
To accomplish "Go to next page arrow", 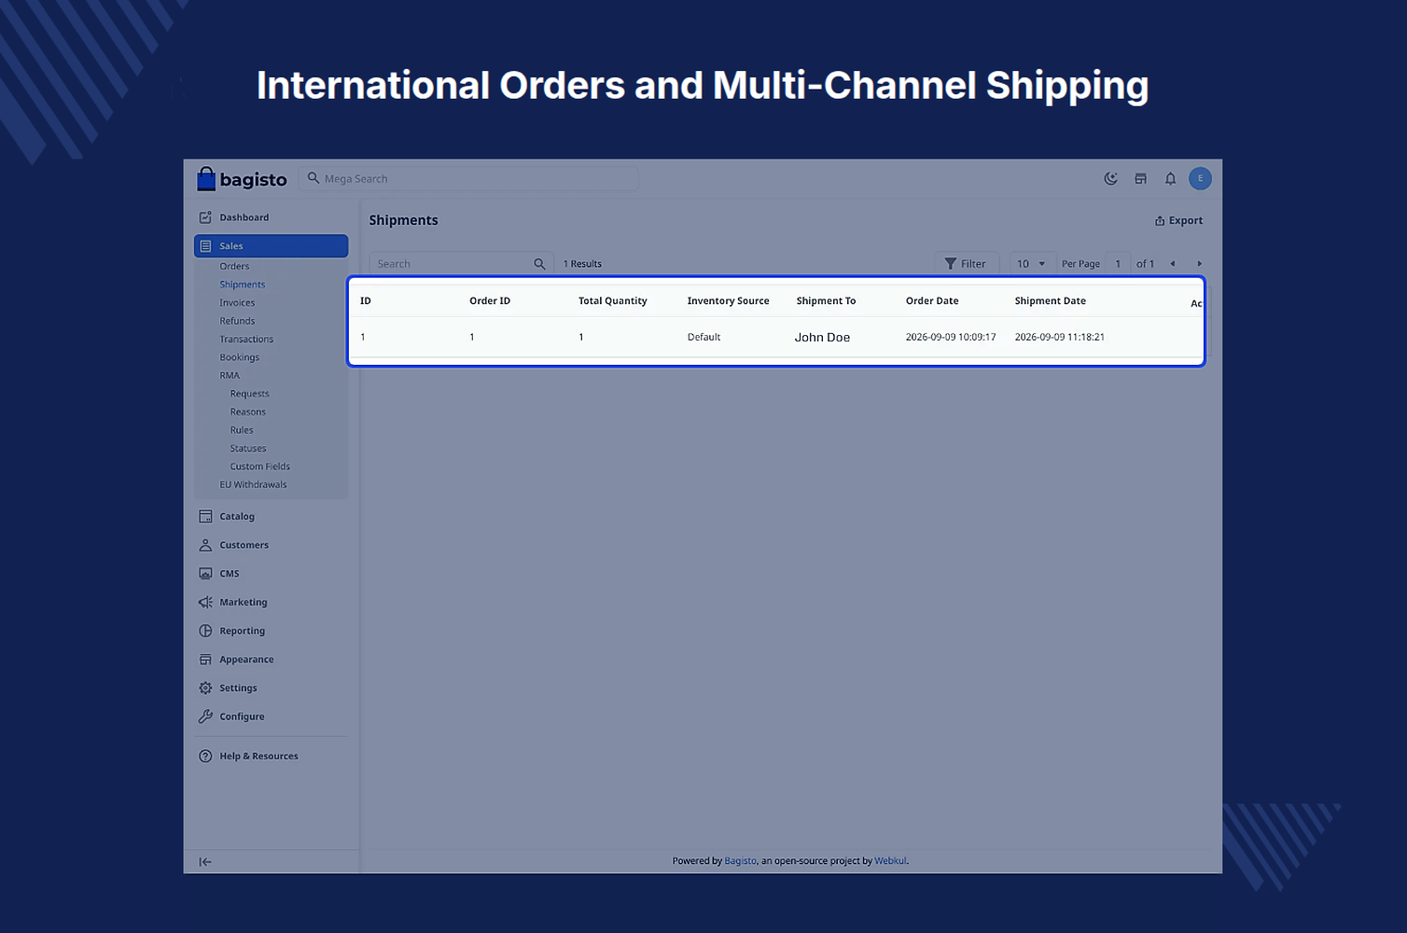I will pos(1199,264).
